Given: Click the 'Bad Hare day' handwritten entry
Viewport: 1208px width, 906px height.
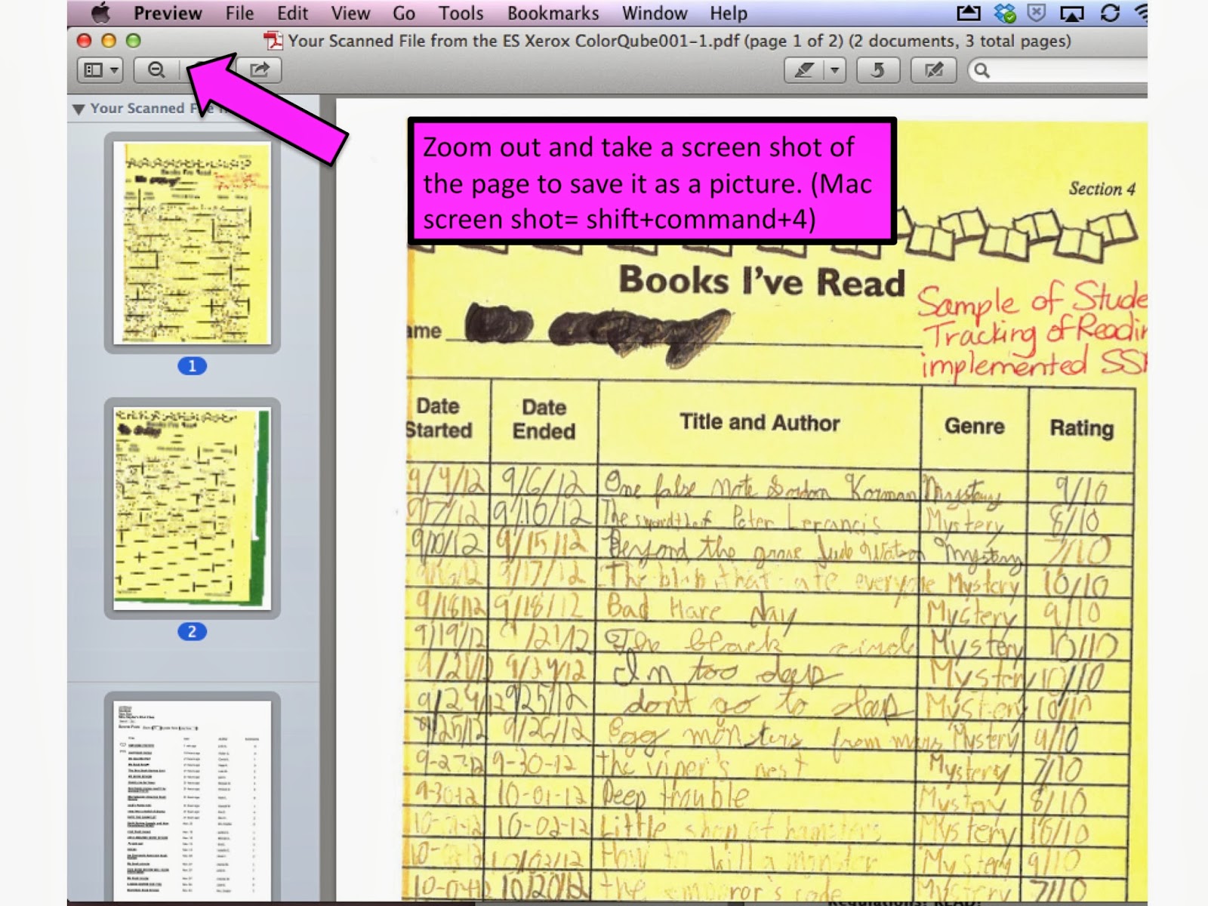Looking at the screenshot, I should point(701,610).
